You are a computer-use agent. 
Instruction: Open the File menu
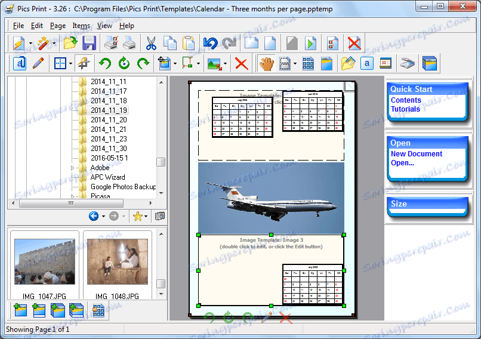tap(18, 26)
